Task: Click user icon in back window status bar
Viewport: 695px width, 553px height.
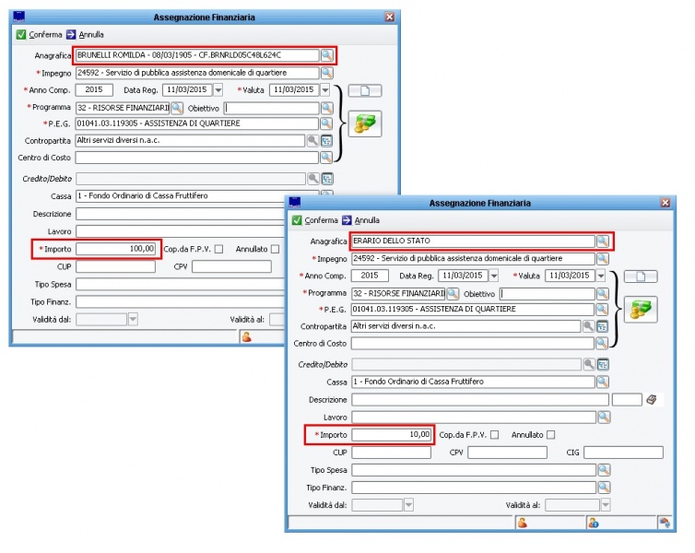Action: click(247, 337)
